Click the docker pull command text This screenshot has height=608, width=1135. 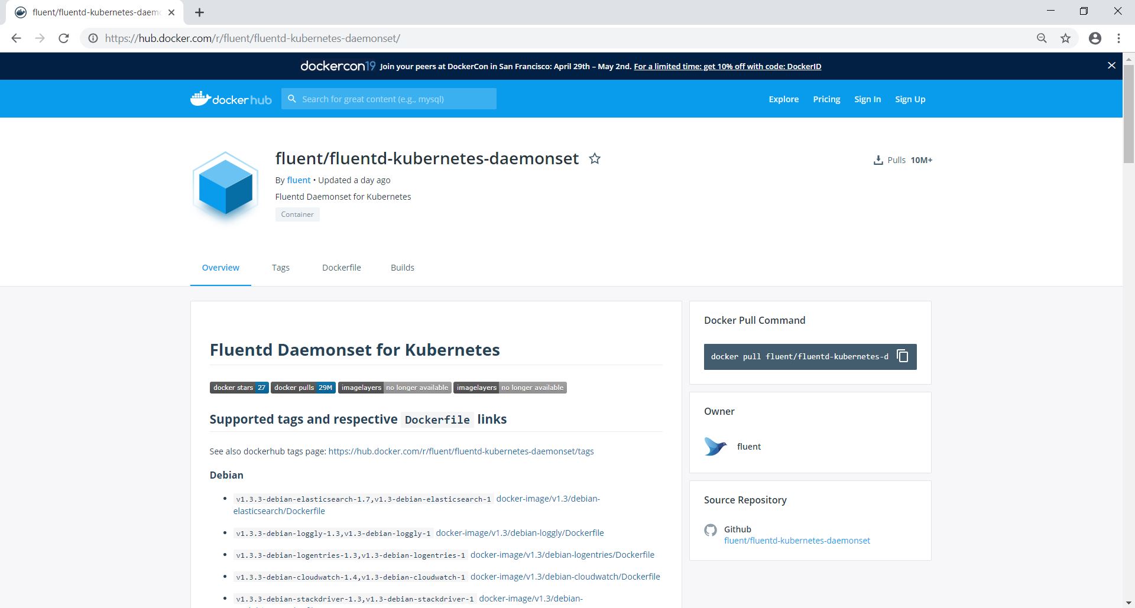(799, 356)
